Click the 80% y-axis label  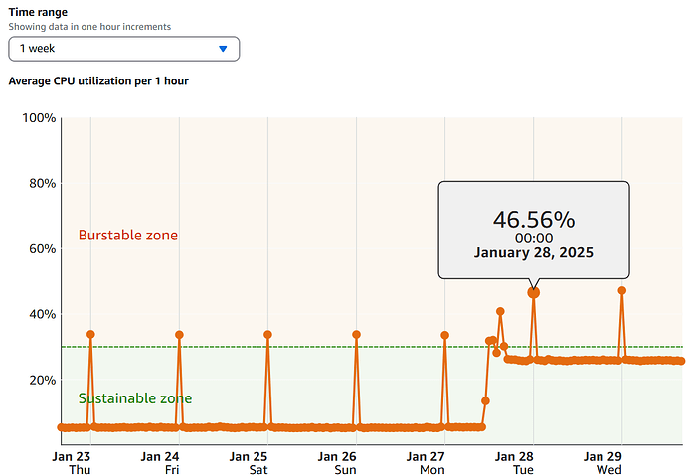pos(43,184)
